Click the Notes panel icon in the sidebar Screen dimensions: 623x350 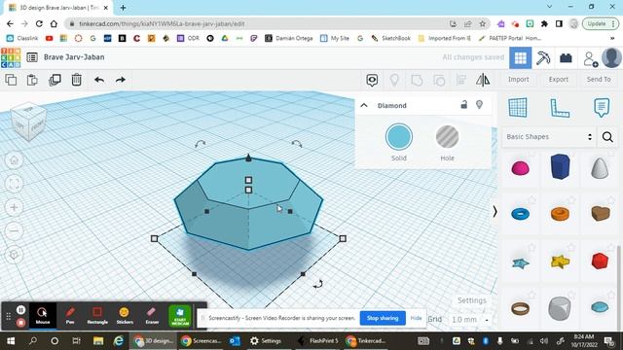point(602,107)
